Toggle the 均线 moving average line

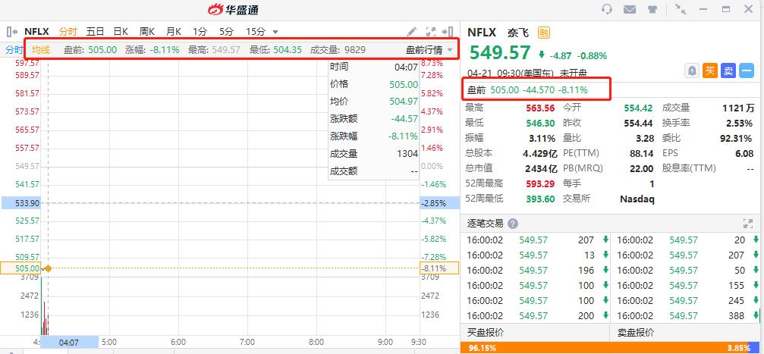coord(41,50)
